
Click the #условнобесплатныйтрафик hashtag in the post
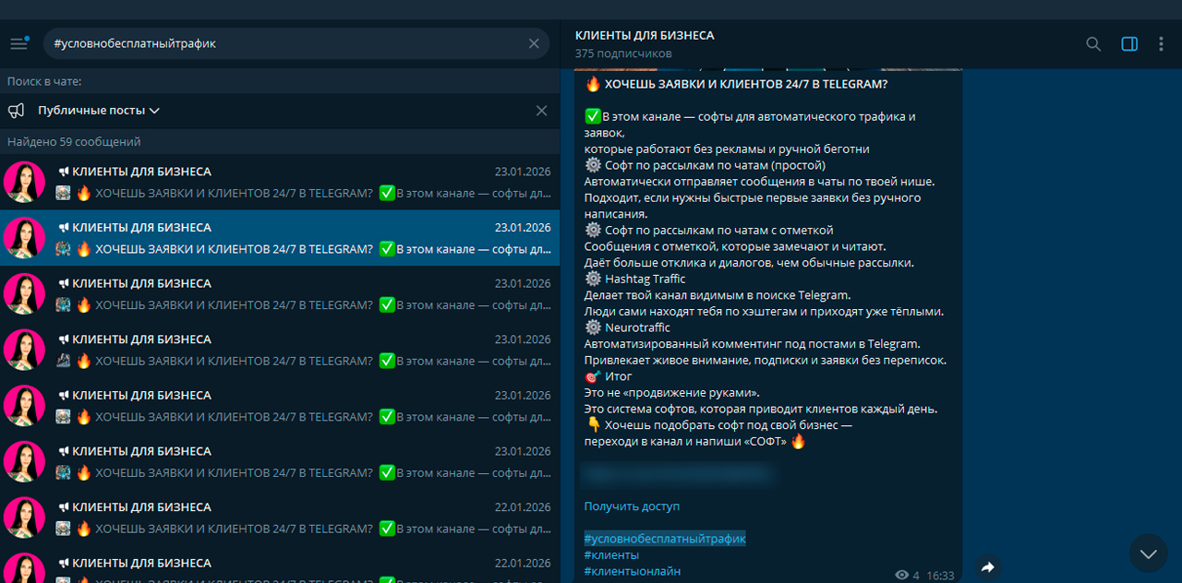coord(665,539)
